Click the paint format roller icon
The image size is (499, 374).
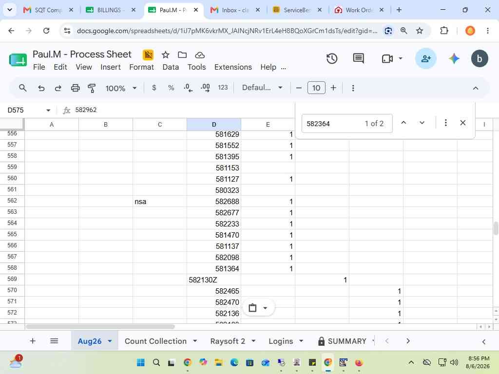tap(92, 88)
